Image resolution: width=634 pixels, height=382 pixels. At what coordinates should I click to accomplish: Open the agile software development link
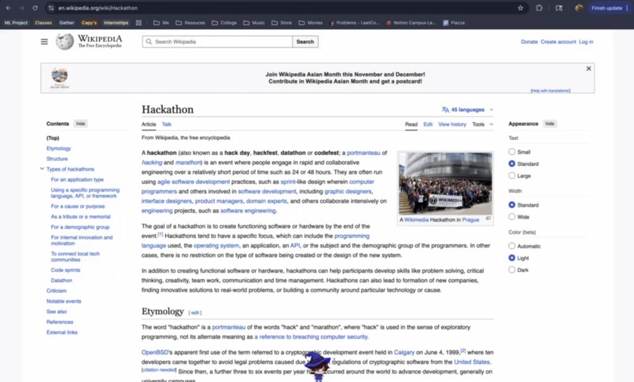[194, 182]
